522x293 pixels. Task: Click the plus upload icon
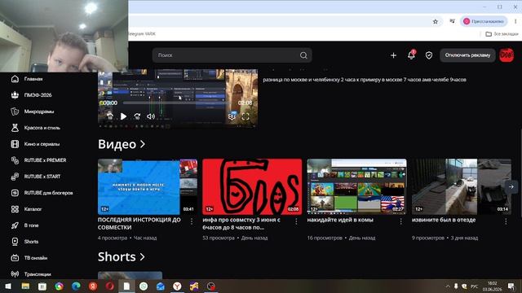tap(393, 55)
